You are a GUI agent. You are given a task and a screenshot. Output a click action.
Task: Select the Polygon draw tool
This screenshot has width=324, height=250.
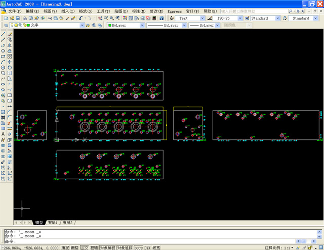click(3, 51)
